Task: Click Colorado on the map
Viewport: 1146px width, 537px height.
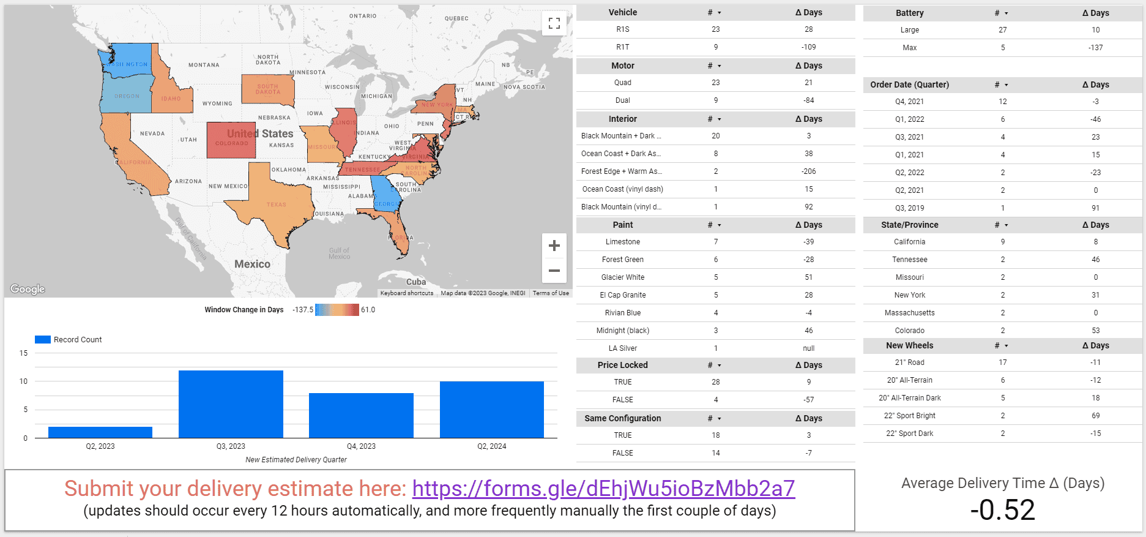Action: (x=231, y=140)
